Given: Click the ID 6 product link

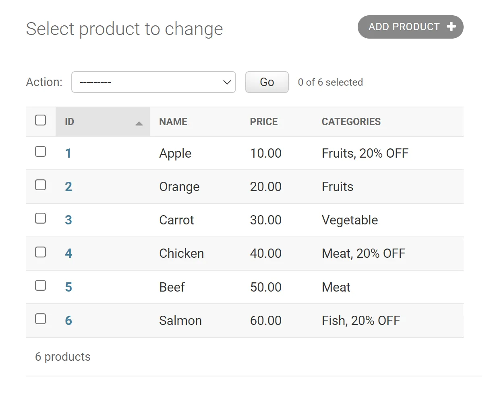Looking at the screenshot, I should coord(68,321).
